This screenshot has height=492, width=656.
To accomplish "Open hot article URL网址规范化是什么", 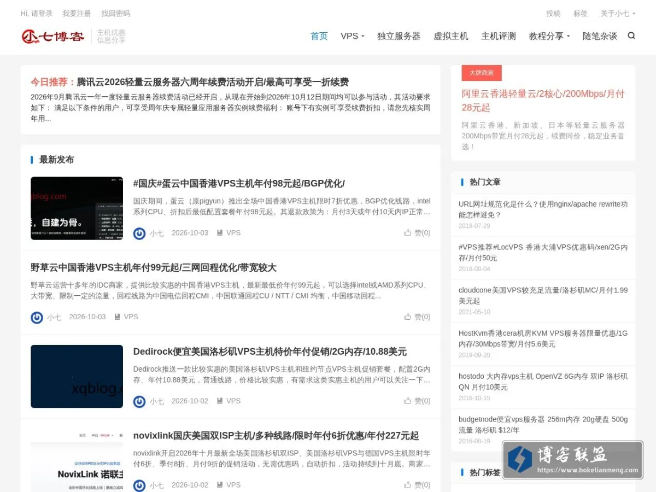I will click(x=543, y=209).
